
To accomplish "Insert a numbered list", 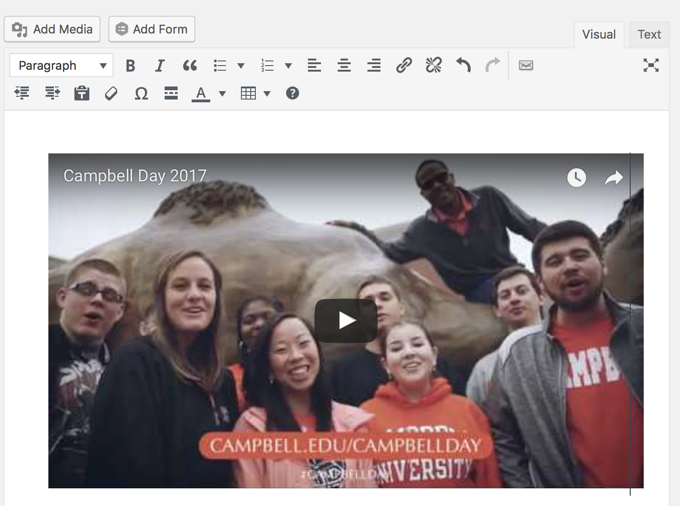I will pos(267,66).
